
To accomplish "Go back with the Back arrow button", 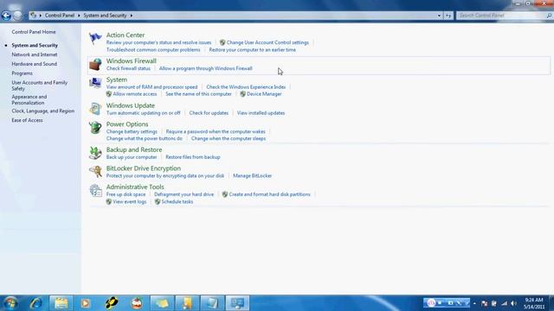I will click(x=6, y=16).
